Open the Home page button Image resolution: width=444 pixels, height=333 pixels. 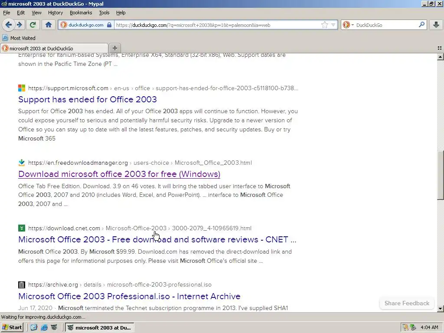tap(49, 25)
